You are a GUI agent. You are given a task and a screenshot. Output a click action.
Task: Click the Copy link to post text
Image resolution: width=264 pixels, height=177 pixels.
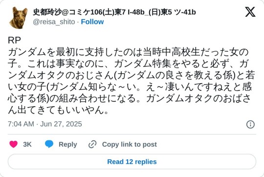(130, 145)
